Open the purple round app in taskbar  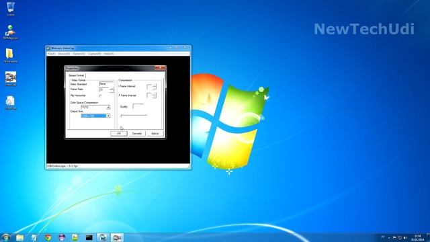coord(62,237)
